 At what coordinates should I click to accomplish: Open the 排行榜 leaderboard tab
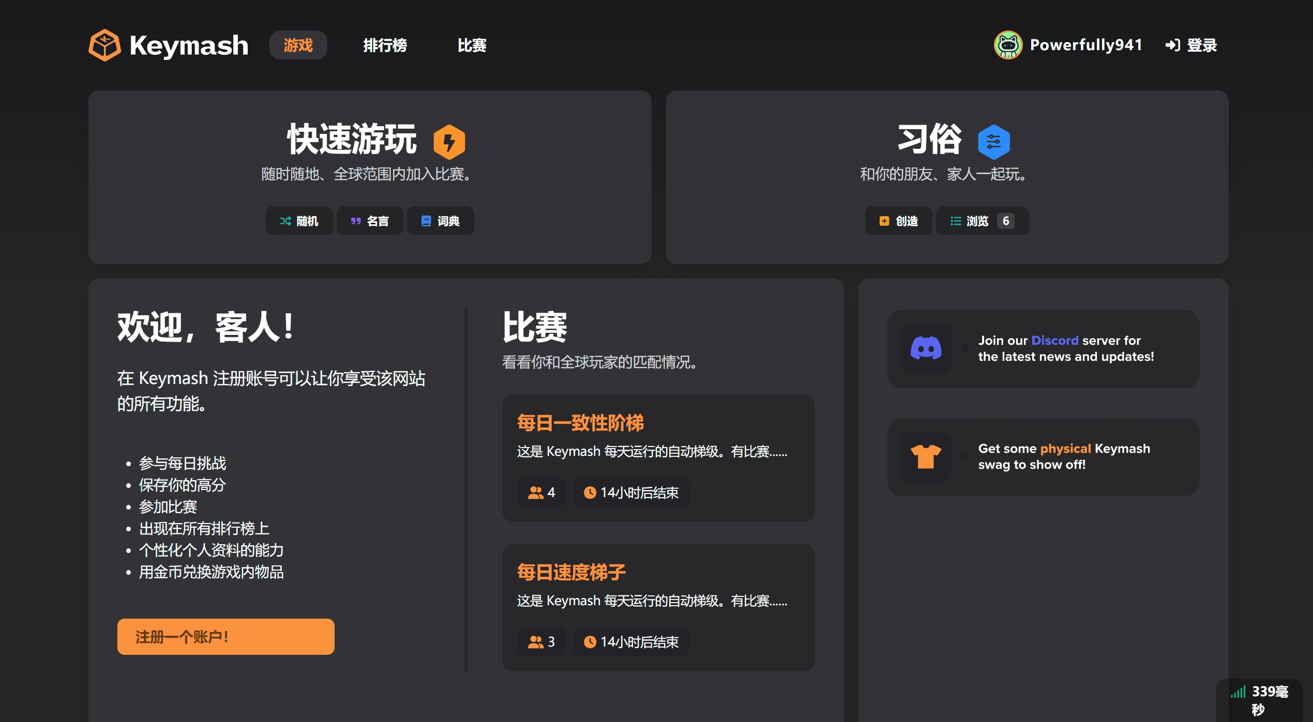[385, 45]
